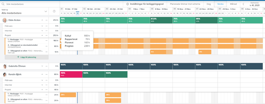Screen dimensions: 265x104
Task: Expand Ekim Arslan's Interntid section
Action: [x=42, y=31]
